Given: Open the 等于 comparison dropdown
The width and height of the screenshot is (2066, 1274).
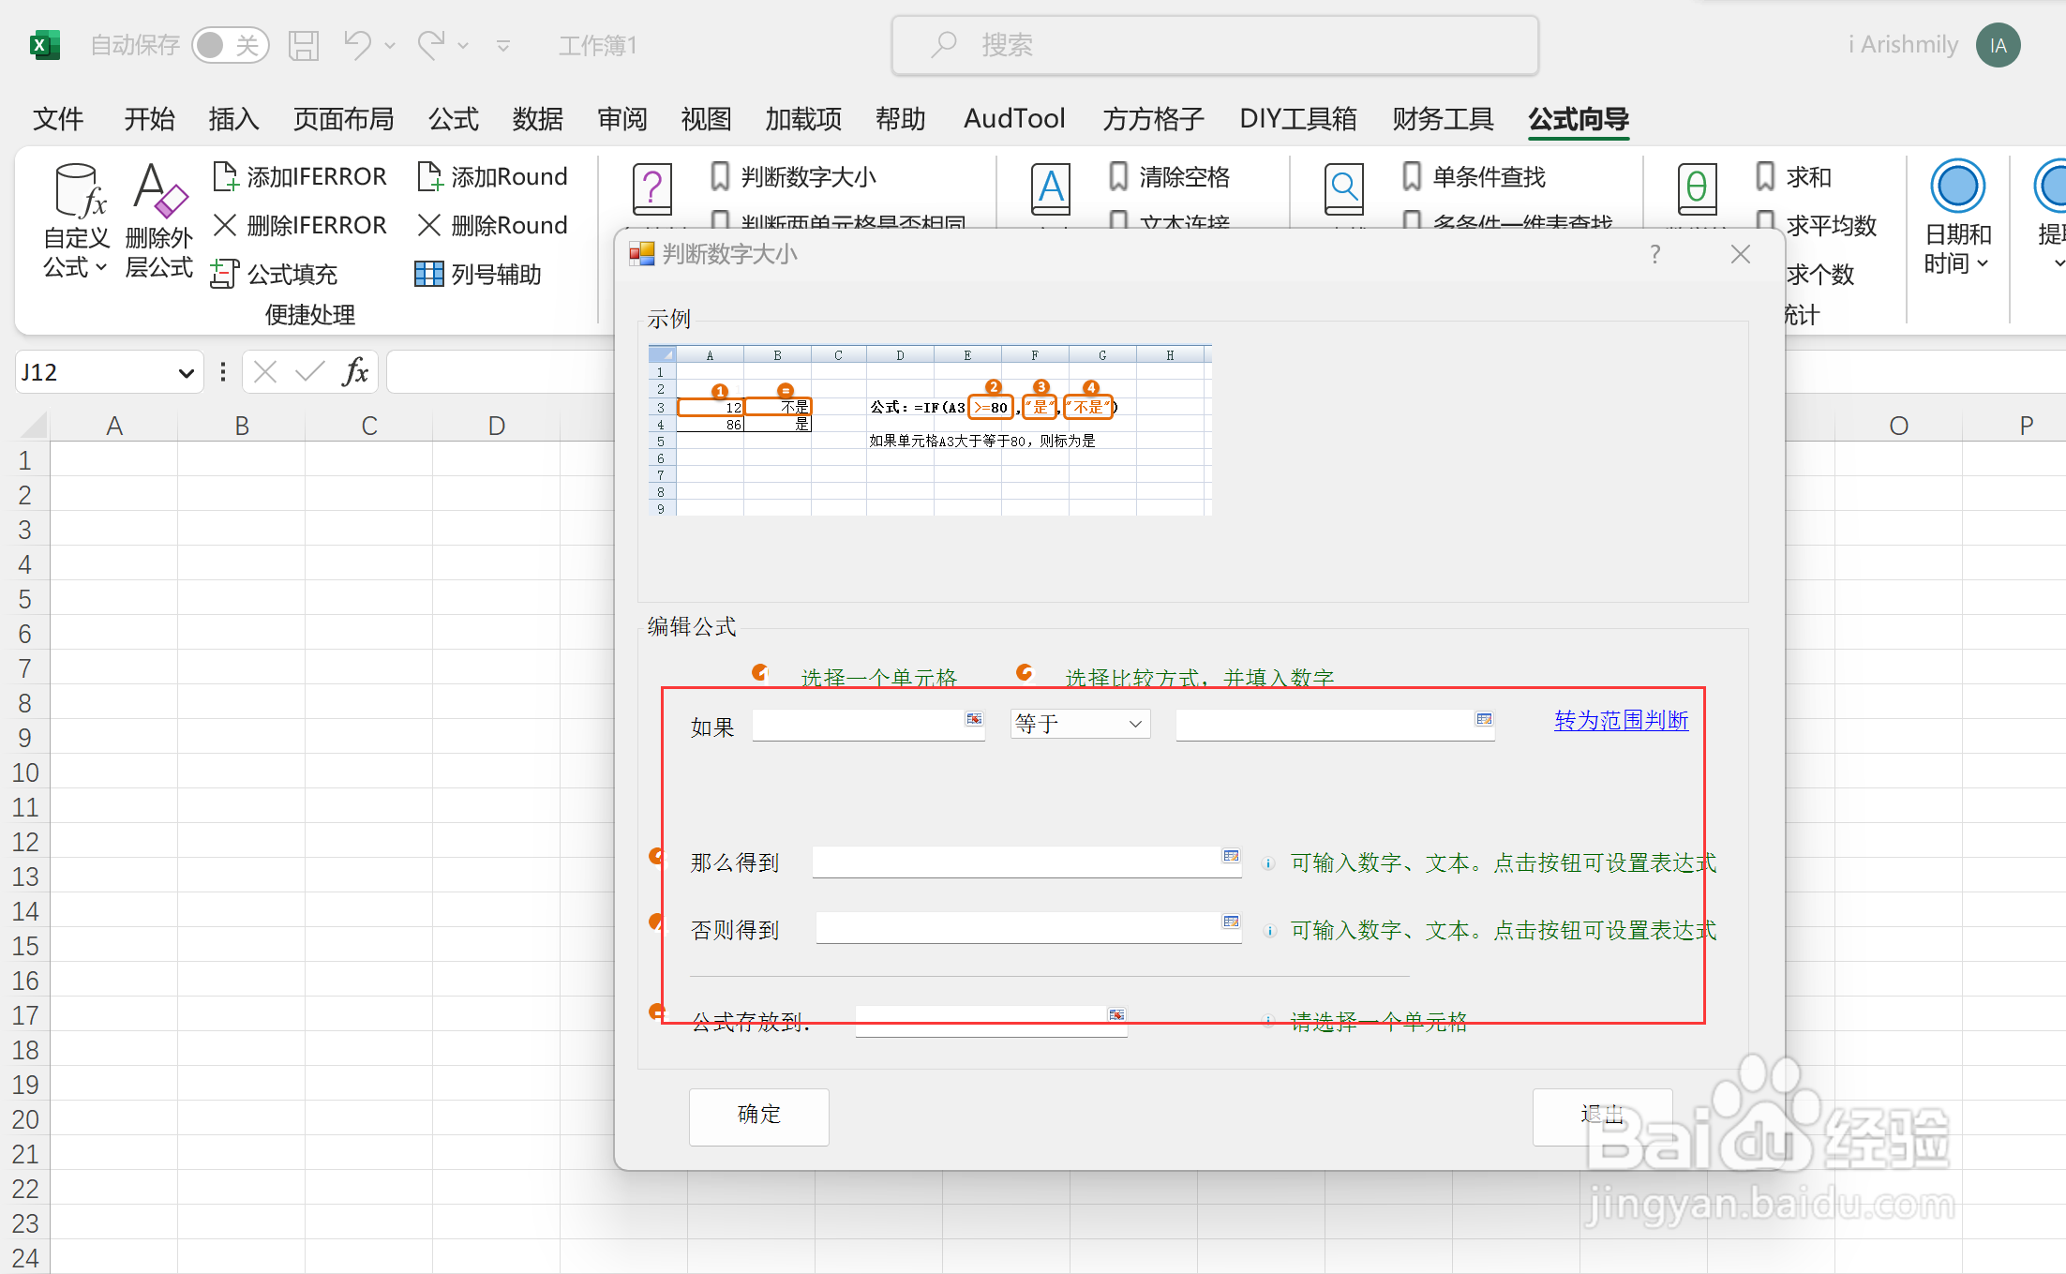Looking at the screenshot, I should [x=1079, y=724].
